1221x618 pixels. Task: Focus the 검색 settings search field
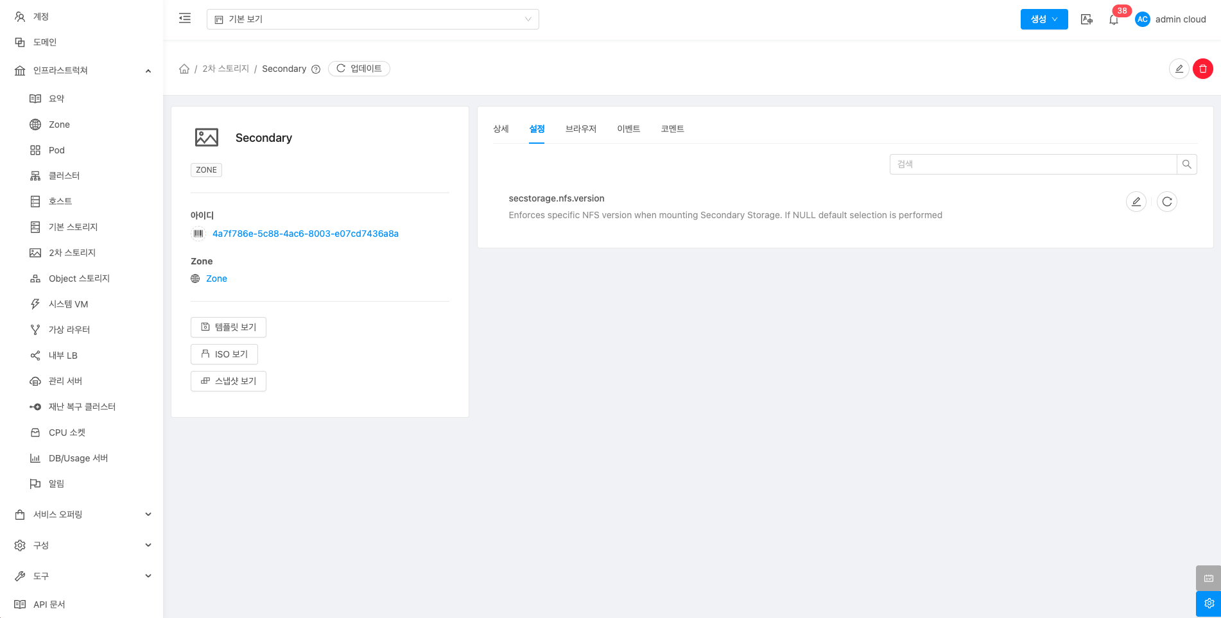point(1032,164)
